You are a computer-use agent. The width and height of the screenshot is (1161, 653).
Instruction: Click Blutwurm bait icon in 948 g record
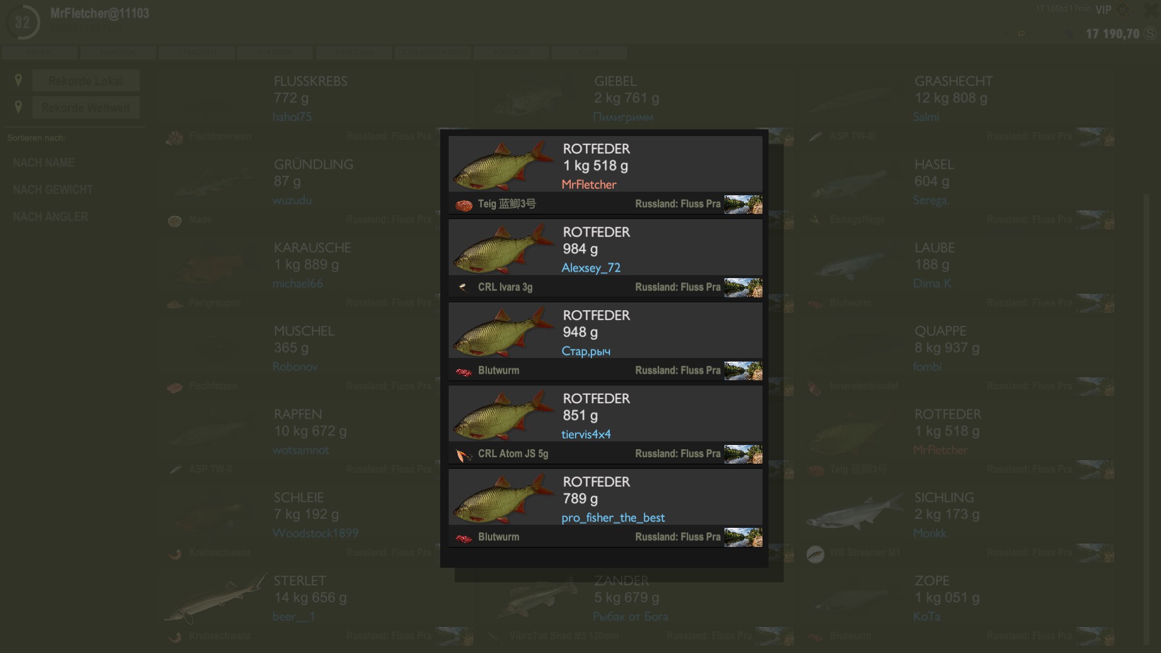coord(464,371)
